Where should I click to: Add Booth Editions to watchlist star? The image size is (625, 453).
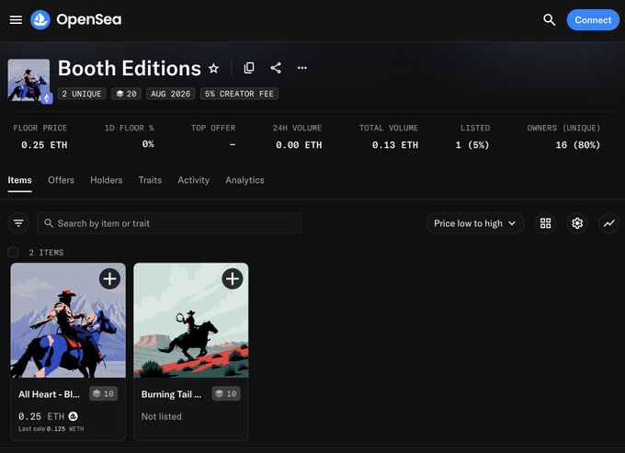tap(213, 69)
